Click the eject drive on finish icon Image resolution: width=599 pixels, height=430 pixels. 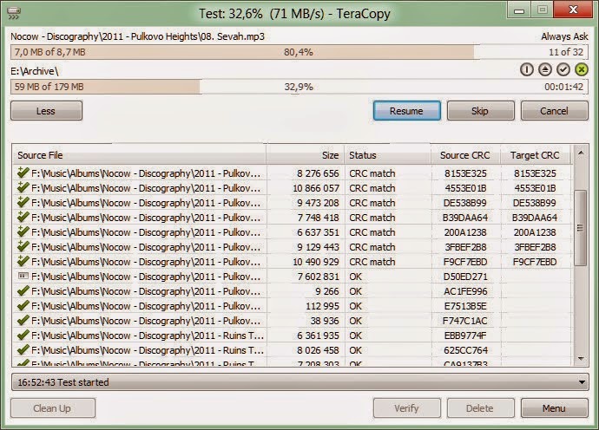(545, 69)
